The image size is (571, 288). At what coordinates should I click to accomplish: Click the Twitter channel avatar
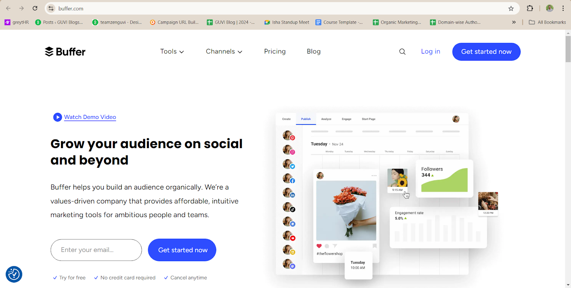click(x=288, y=164)
